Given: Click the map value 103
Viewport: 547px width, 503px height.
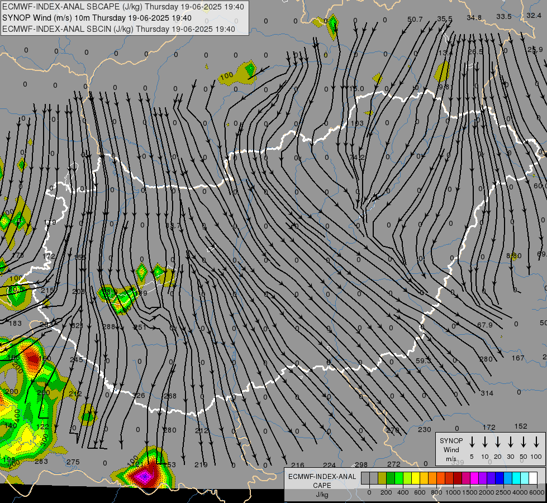Looking at the screenshot, I should point(357,123).
